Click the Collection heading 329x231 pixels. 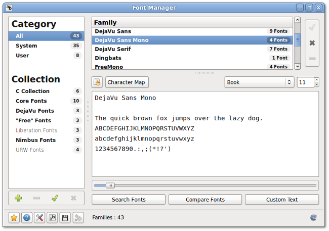[x=36, y=79]
